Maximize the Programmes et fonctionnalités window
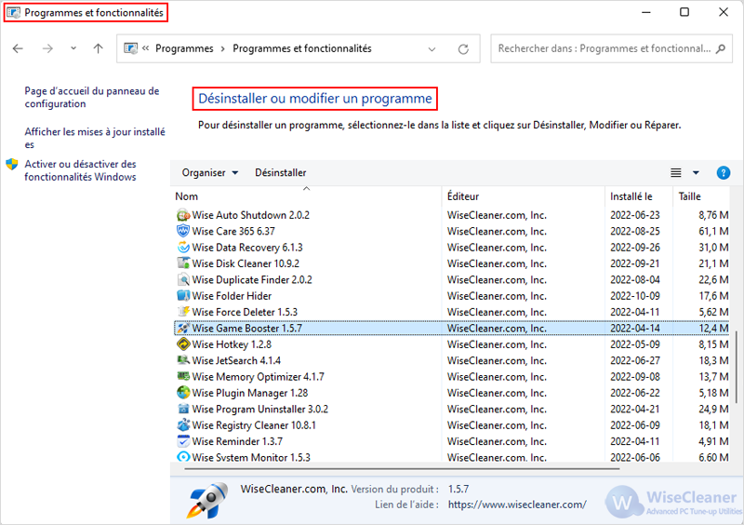The width and height of the screenshot is (744, 525). [684, 12]
